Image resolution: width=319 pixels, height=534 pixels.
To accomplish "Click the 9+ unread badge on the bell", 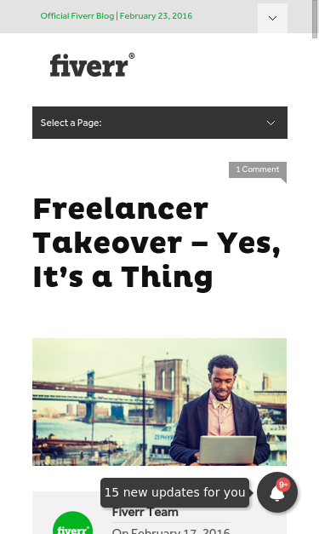I will (x=283, y=485).
